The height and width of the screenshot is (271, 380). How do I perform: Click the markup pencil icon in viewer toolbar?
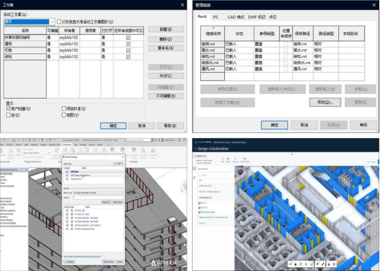[x=322, y=264]
